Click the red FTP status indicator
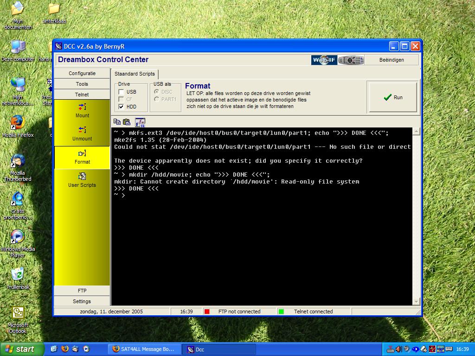The height and width of the screenshot is (356, 475). click(207, 311)
